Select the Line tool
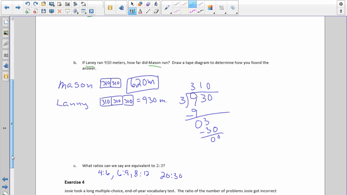The image size is (347, 195). (148, 11)
